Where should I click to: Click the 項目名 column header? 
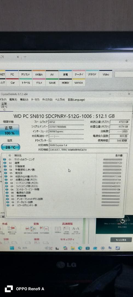pyautogui.click(x=18, y=155)
